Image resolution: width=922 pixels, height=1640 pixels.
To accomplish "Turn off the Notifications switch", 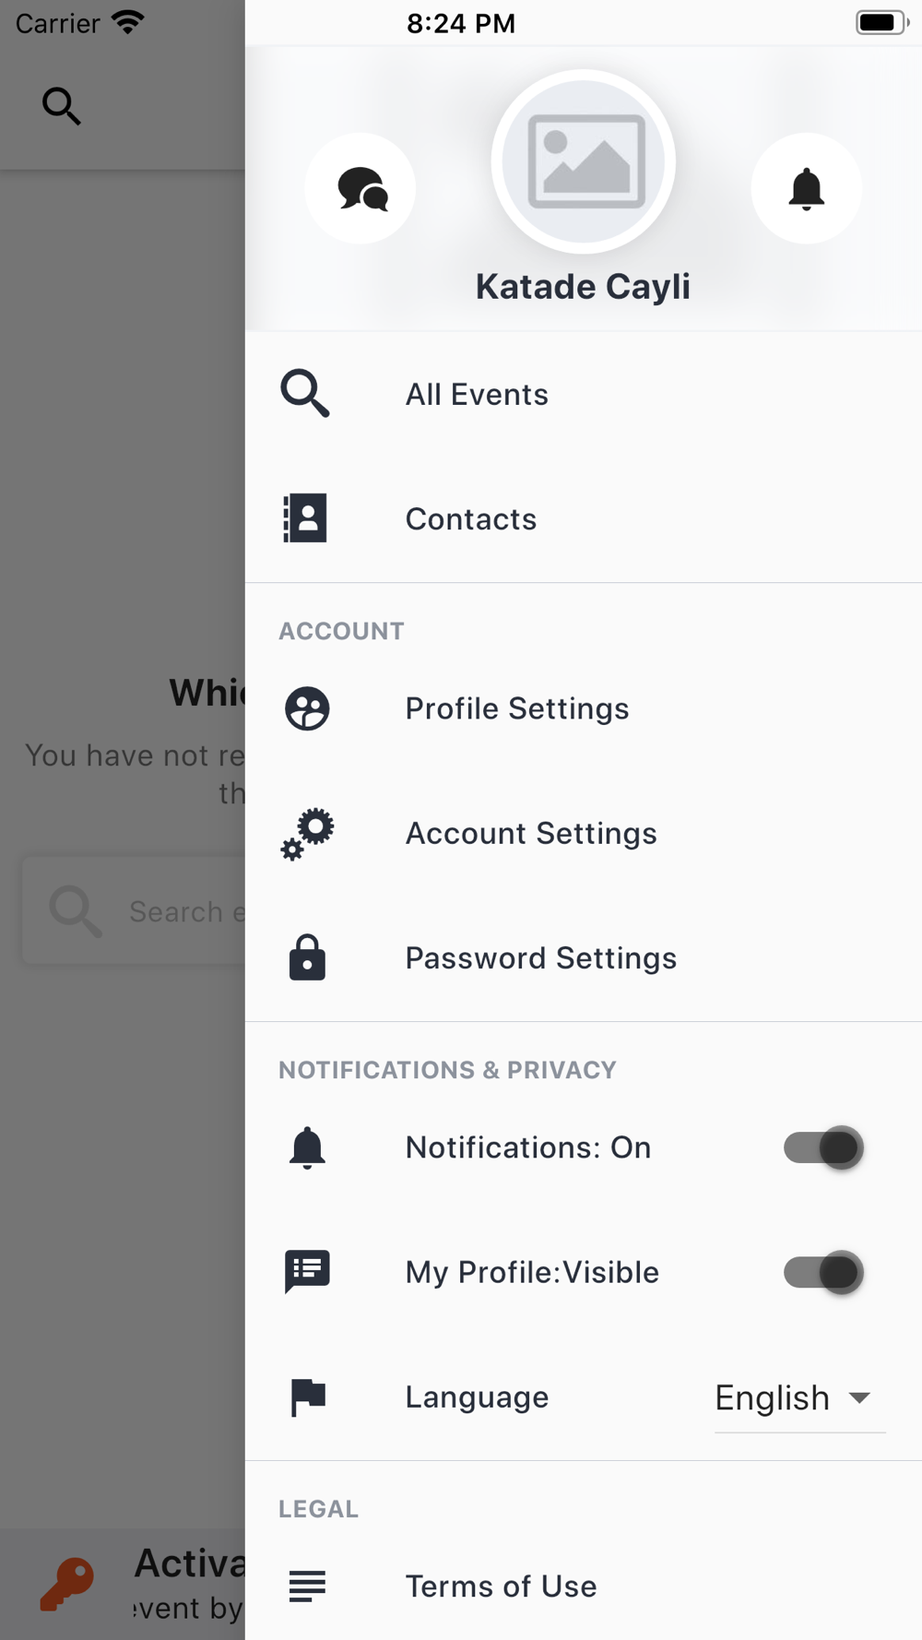I will 823,1147.
